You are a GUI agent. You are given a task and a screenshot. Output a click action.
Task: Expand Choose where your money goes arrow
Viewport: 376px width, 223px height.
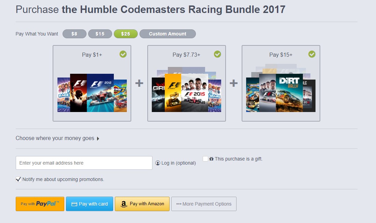98,138
